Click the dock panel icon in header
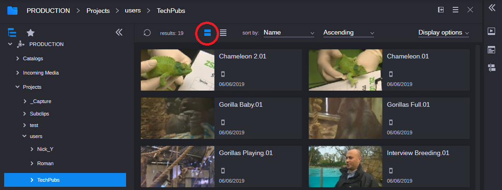 click(440, 10)
